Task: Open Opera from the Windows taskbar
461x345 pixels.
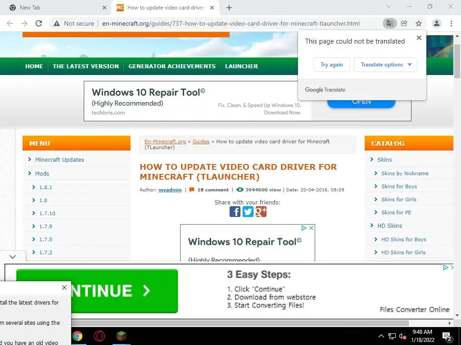Action: (x=99, y=336)
